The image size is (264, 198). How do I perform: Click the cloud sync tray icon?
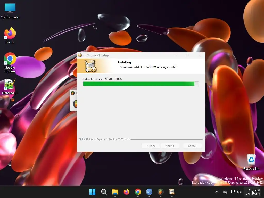(x=225, y=192)
